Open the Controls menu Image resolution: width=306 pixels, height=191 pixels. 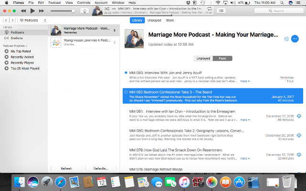click(84, 3)
